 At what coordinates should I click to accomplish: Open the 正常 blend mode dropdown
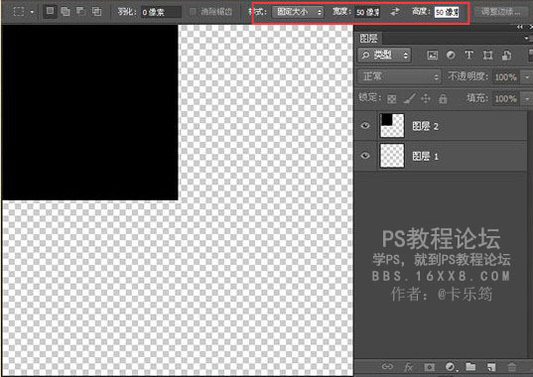coord(399,76)
